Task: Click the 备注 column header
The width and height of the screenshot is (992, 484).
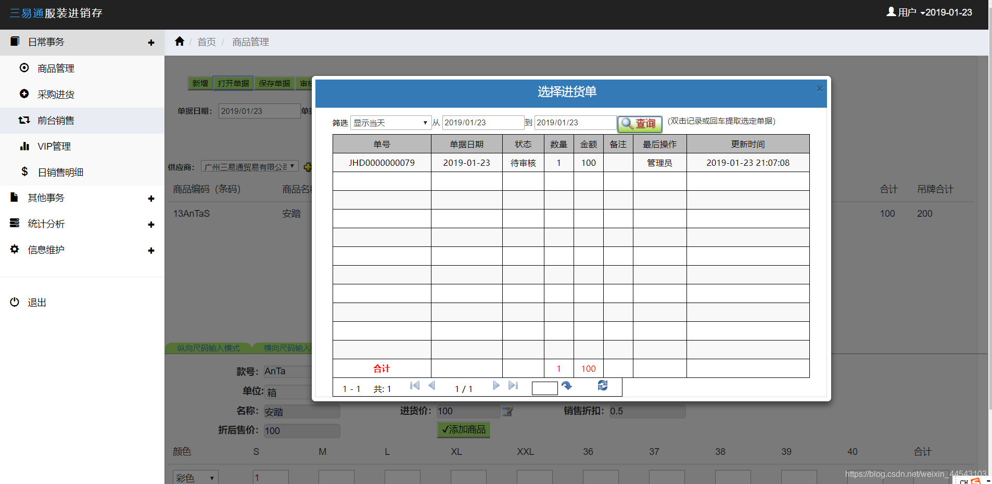Action: coord(618,144)
